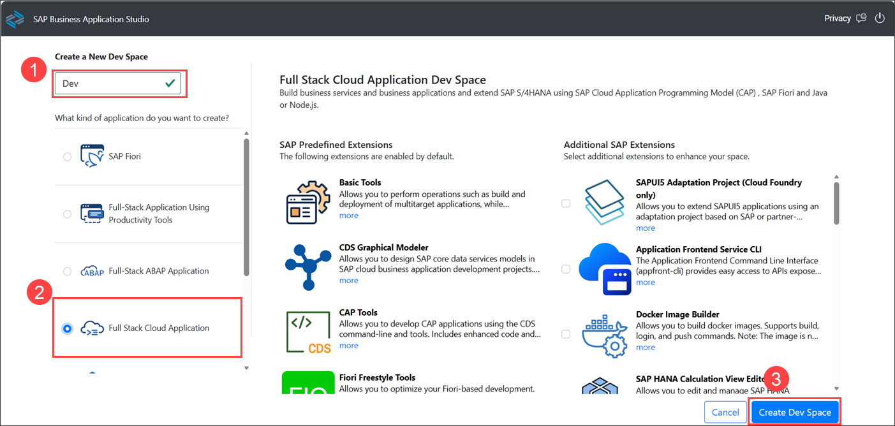
Task: Expand SAPUI5 Adaptation Project description with more
Action: click(646, 228)
